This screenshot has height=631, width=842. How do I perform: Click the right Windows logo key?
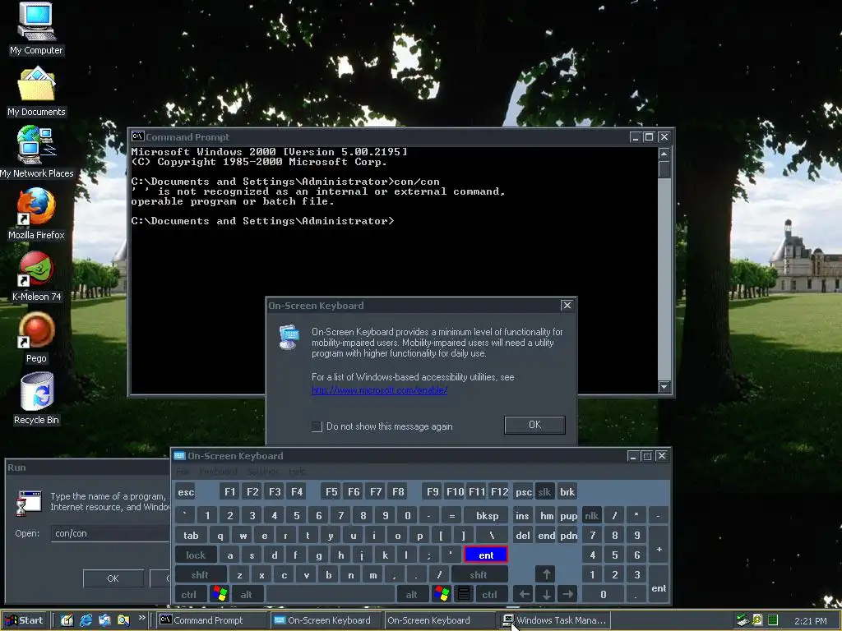pyautogui.click(x=442, y=594)
